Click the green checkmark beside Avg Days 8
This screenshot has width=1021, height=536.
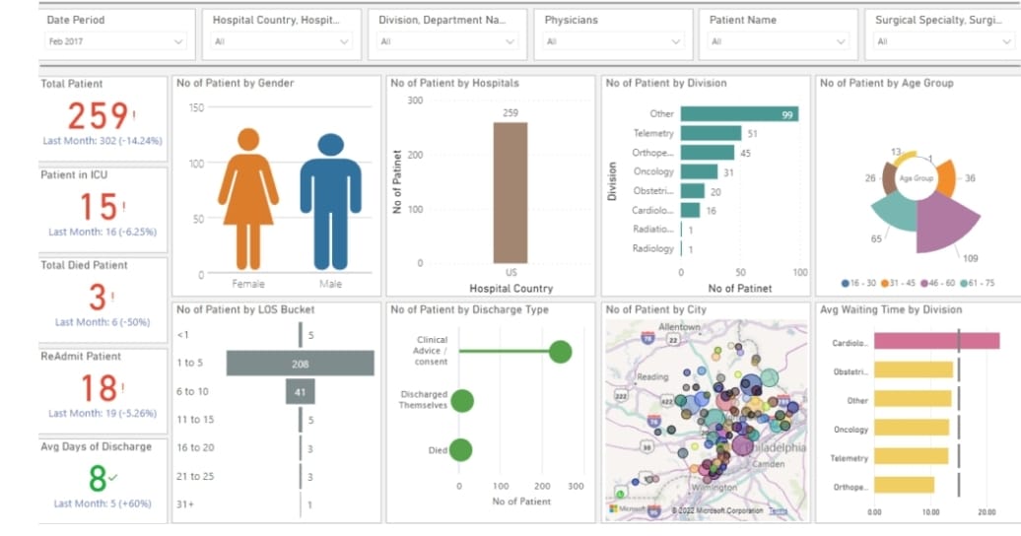[113, 478]
